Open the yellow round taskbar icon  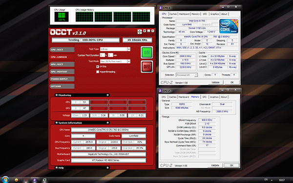(x=17, y=180)
